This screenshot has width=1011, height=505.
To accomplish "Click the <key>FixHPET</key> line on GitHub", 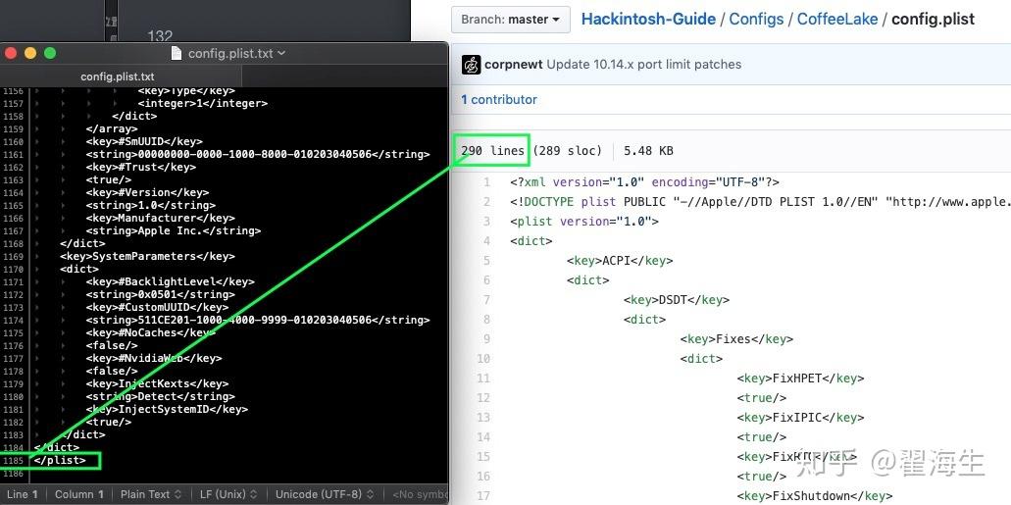I will (x=800, y=379).
